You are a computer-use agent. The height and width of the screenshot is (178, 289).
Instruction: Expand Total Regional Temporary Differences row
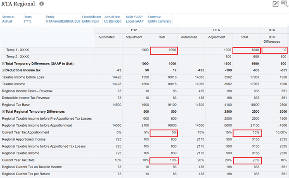point(3,111)
